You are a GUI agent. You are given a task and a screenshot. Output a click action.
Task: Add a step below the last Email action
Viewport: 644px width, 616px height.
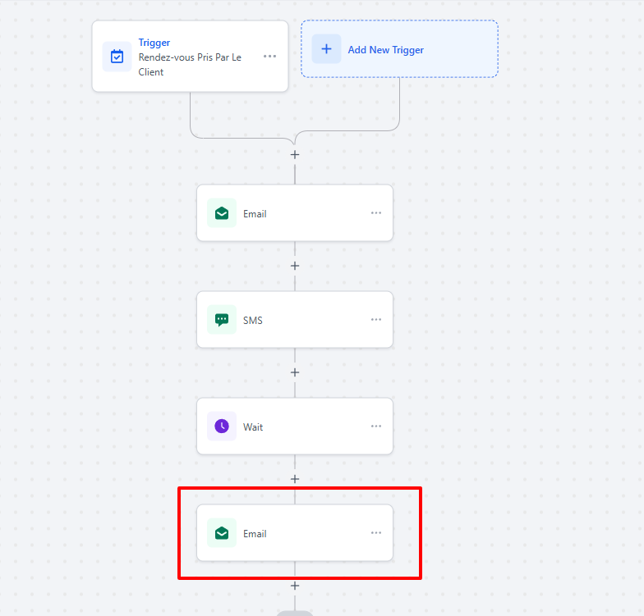click(295, 586)
